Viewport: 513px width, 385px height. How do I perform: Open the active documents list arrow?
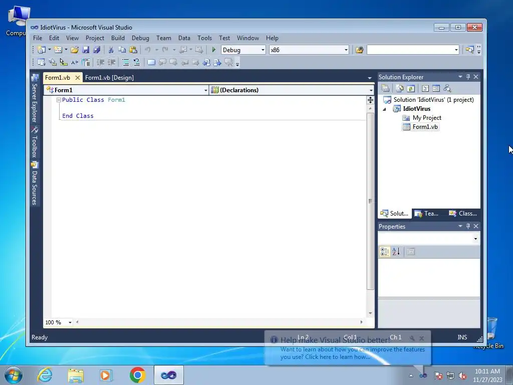[x=370, y=78]
